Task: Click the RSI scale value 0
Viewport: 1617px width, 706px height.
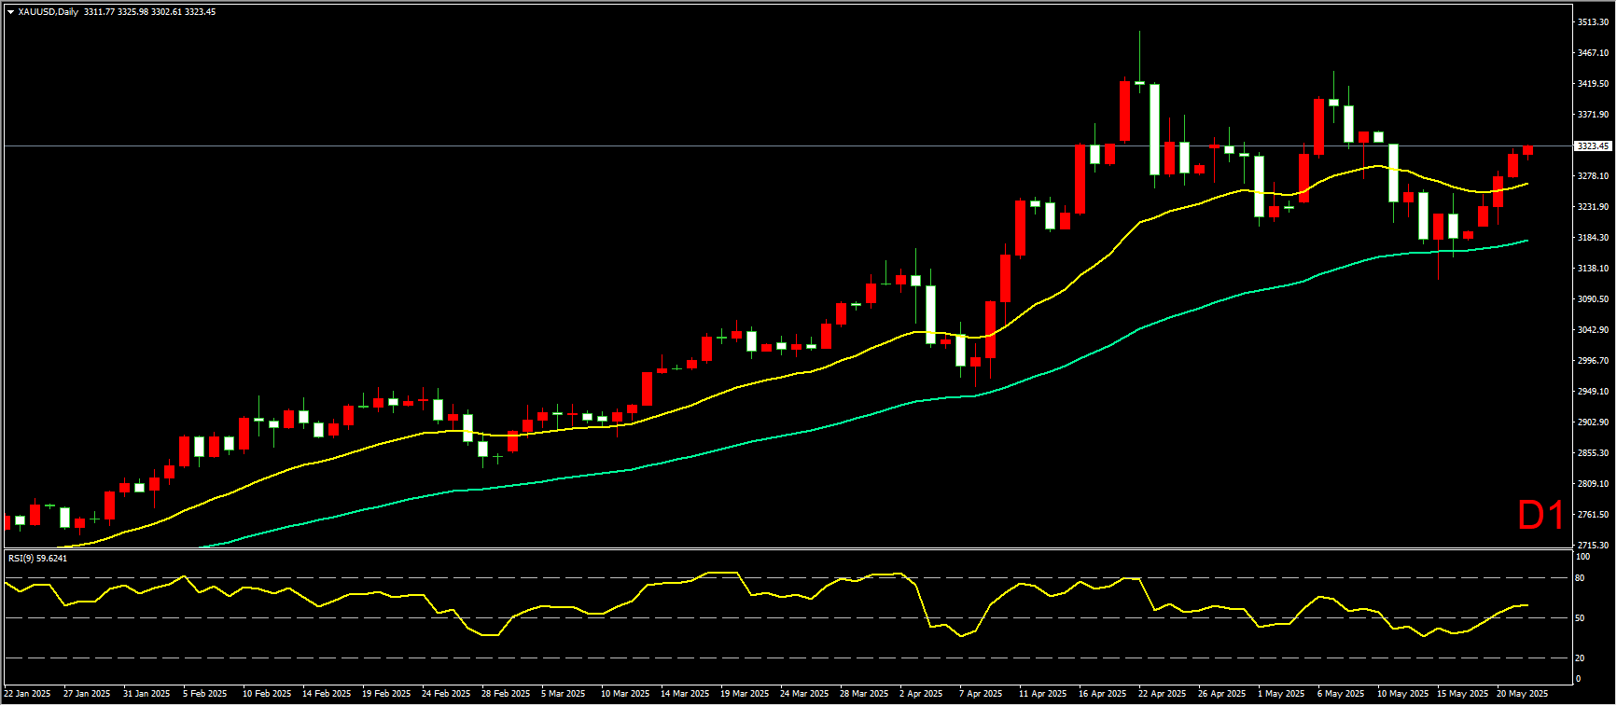Action: pyautogui.click(x=1578, y=679)
